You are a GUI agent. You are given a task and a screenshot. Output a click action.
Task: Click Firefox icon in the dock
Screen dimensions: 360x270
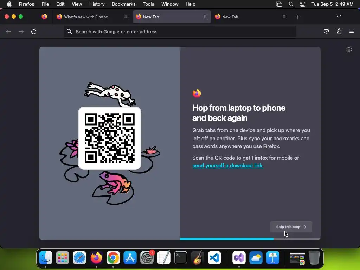(x=96, y=258)
